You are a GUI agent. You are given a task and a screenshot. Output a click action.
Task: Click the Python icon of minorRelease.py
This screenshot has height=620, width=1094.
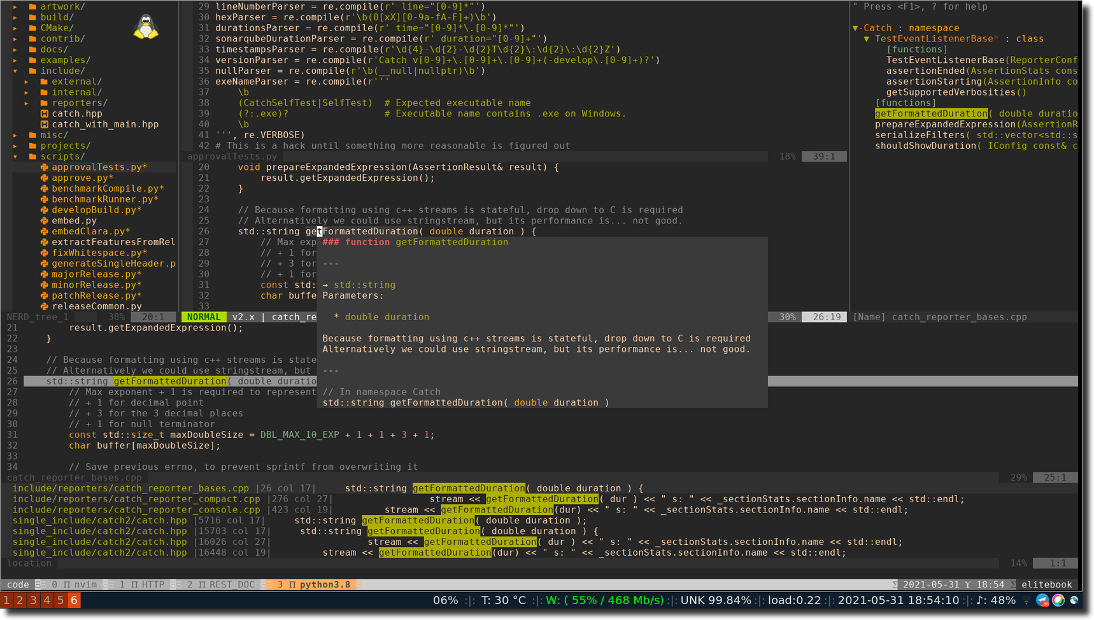(44, 285)
